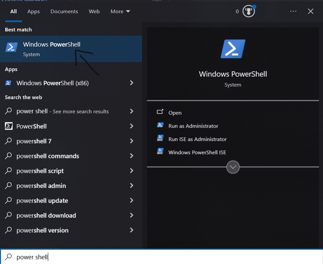Click the Windows PowerShell (x86) app name
Viewport: 323px width, 264px height.
tap(53, 83)
